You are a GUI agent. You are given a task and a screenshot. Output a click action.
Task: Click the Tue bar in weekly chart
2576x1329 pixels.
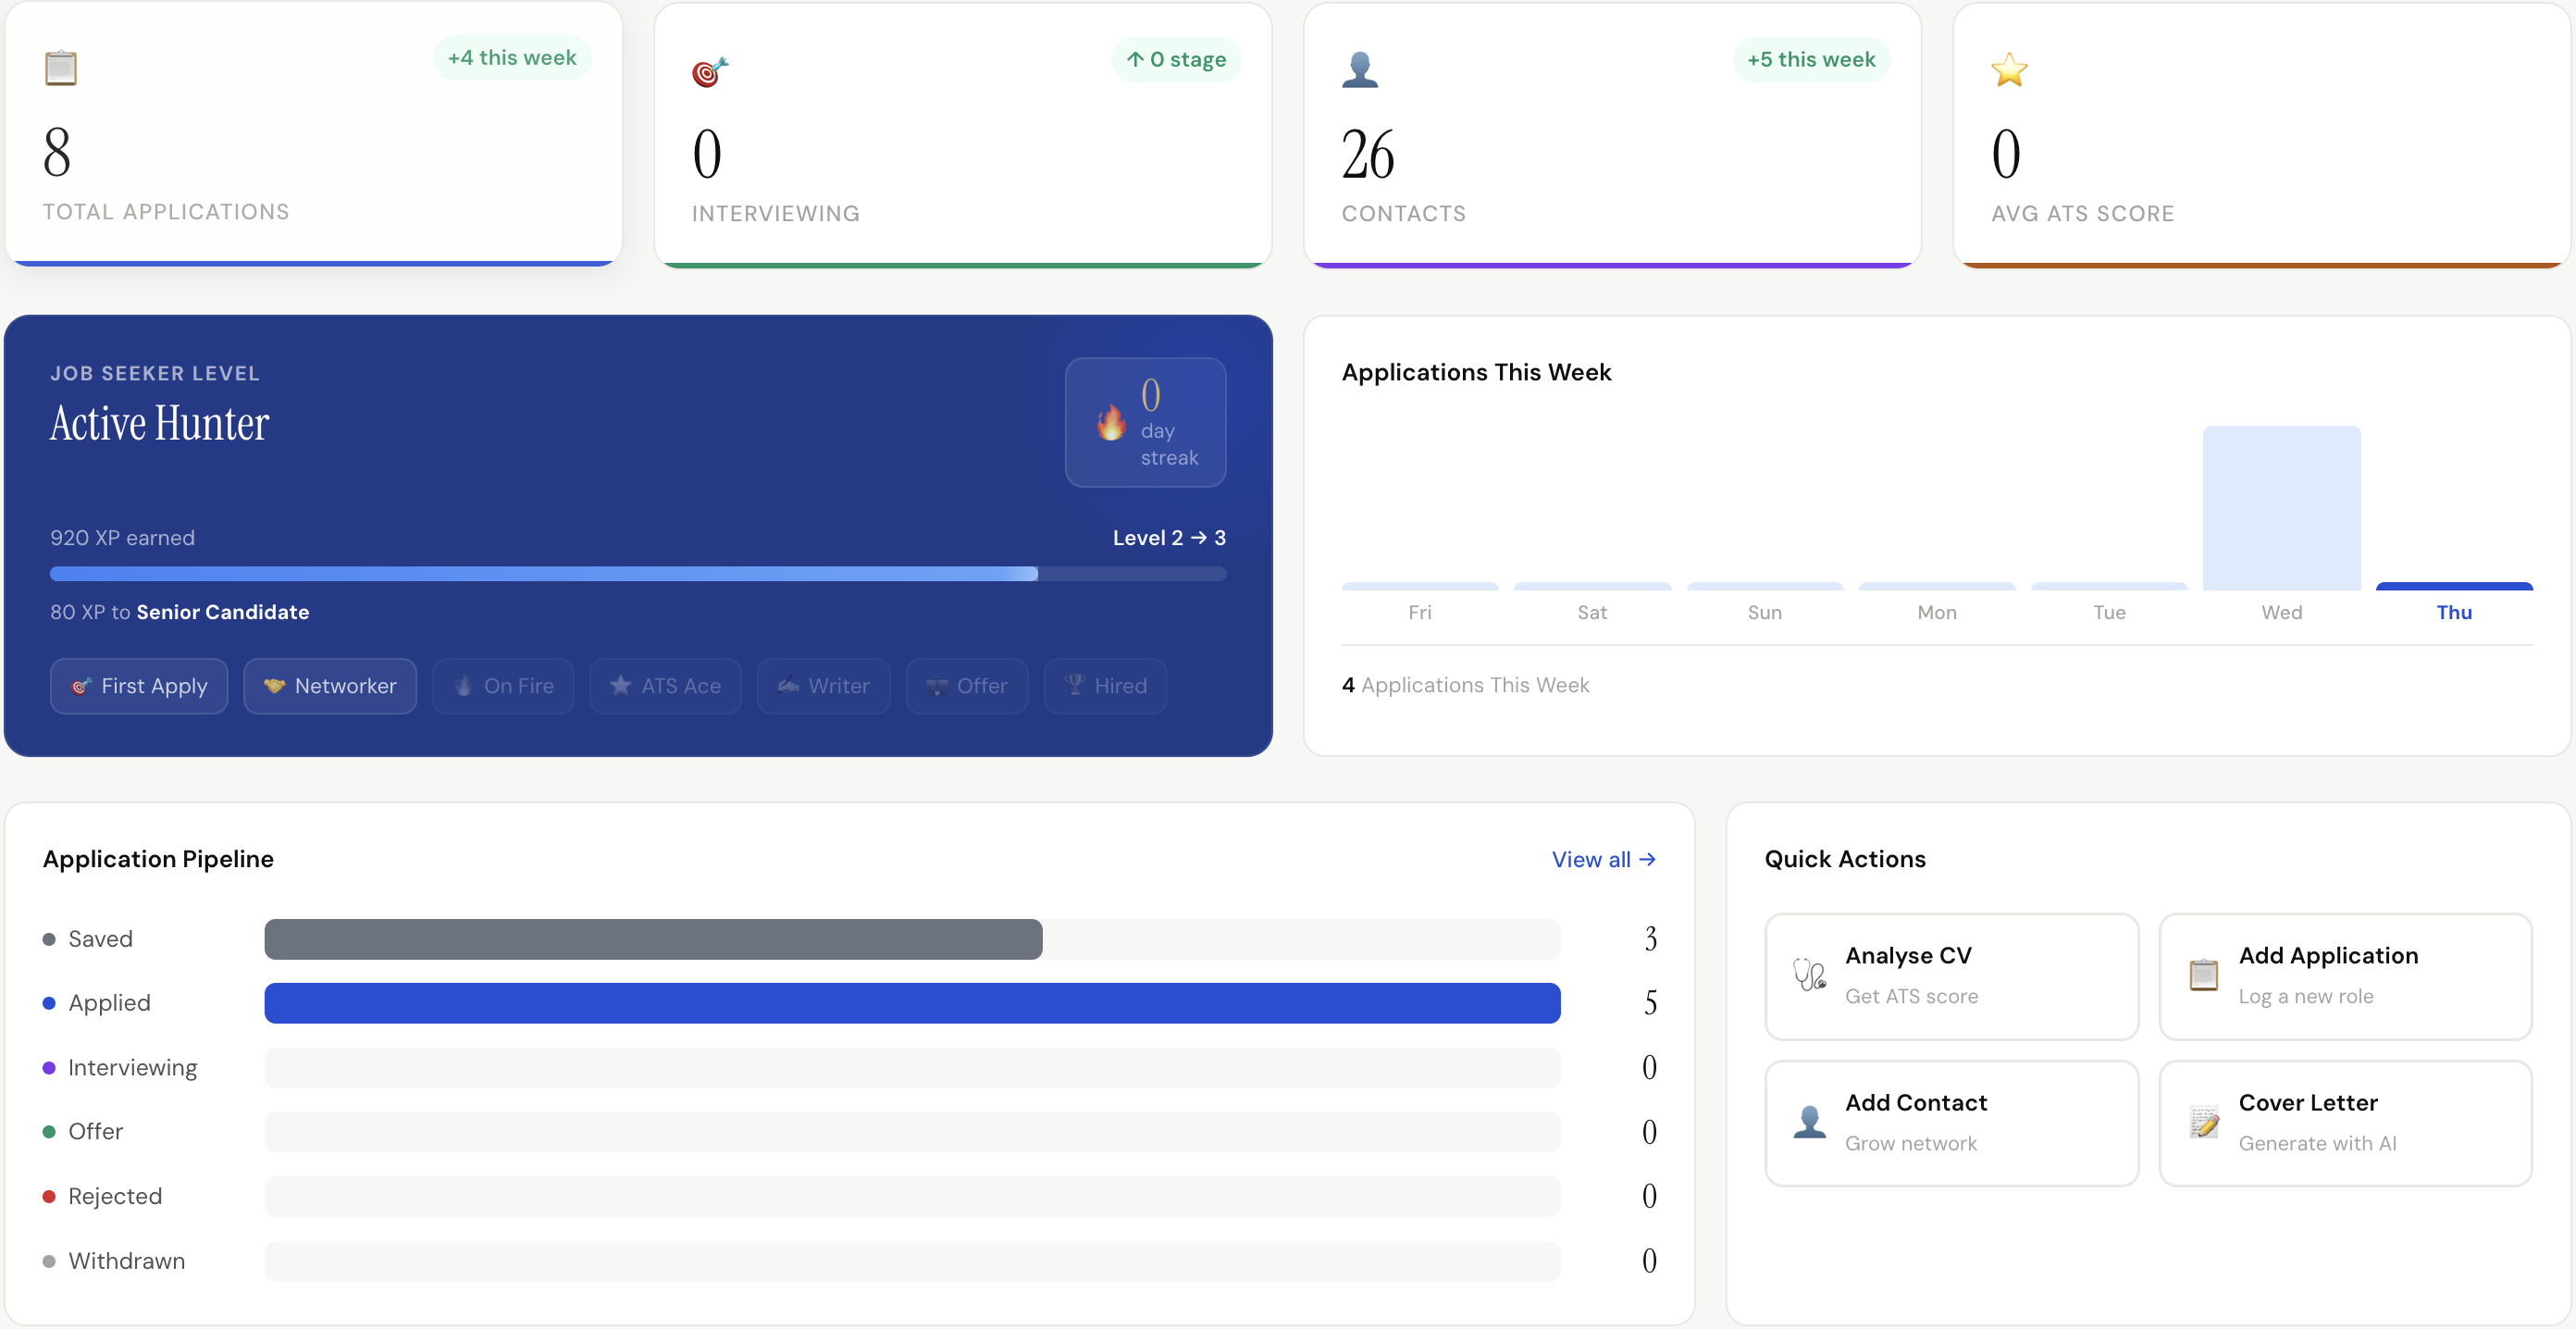click(x=2109, y=586)
